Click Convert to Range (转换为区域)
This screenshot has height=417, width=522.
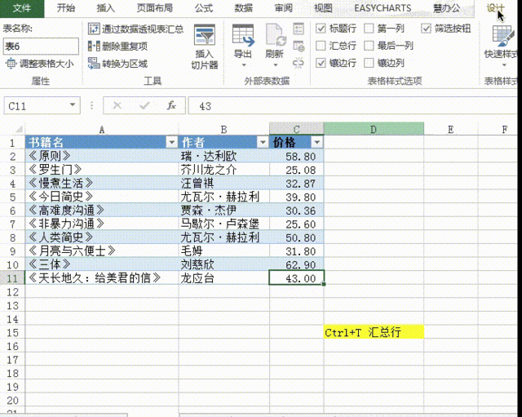[x=117, y=64]
